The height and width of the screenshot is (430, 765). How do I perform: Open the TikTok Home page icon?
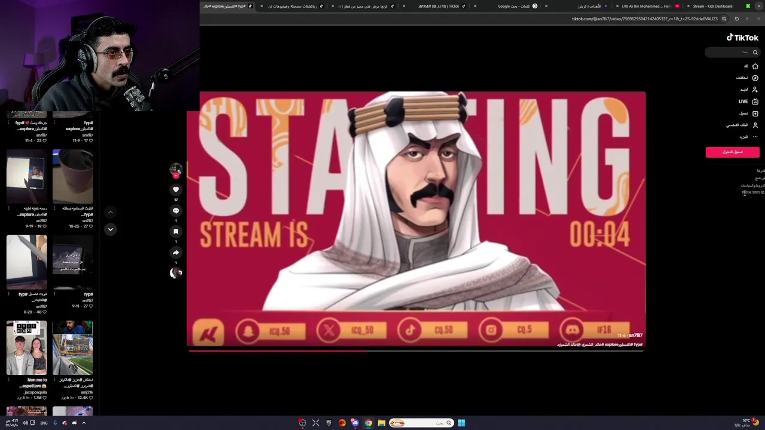point(755,66)
